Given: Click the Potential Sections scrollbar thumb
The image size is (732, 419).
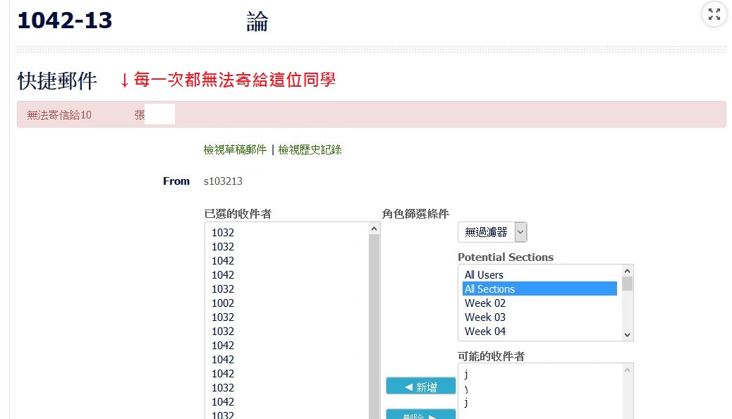Looking at the screenshot, I should [627, 284].
